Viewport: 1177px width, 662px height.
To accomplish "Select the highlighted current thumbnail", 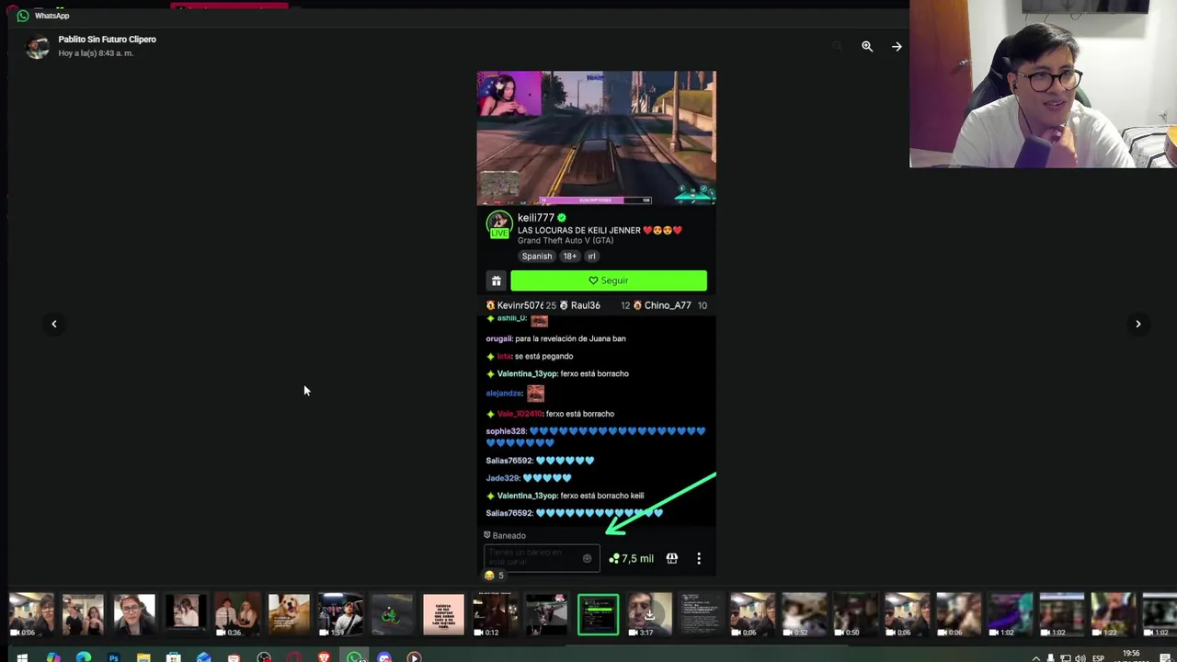I will coord(598,615).
